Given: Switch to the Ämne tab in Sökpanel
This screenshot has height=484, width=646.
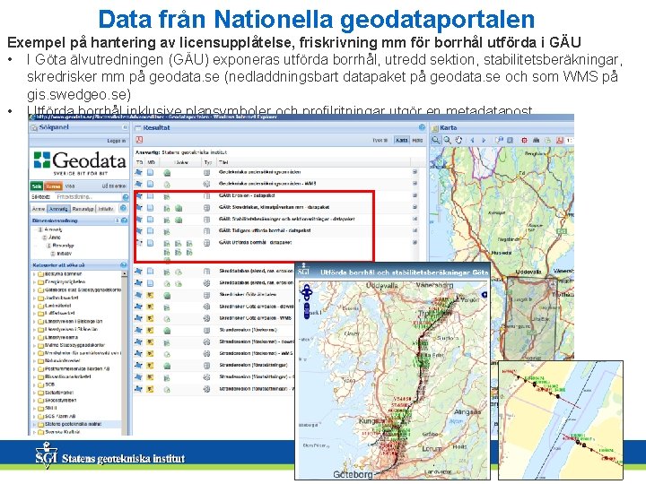Looking at the screenshot, I should 39,209.
